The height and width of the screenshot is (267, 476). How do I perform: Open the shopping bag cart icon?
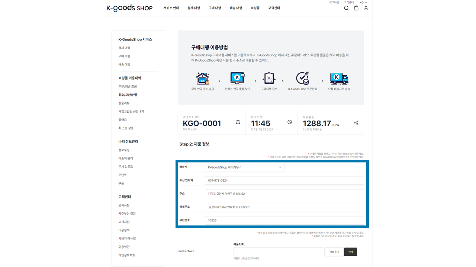tap(356, 8)
